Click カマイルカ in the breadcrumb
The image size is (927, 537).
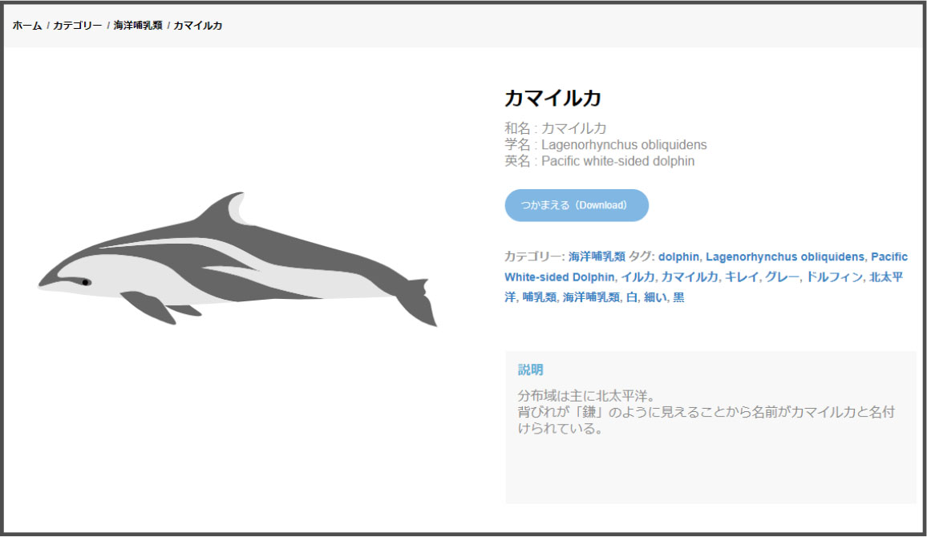click(x=198, y=26)
